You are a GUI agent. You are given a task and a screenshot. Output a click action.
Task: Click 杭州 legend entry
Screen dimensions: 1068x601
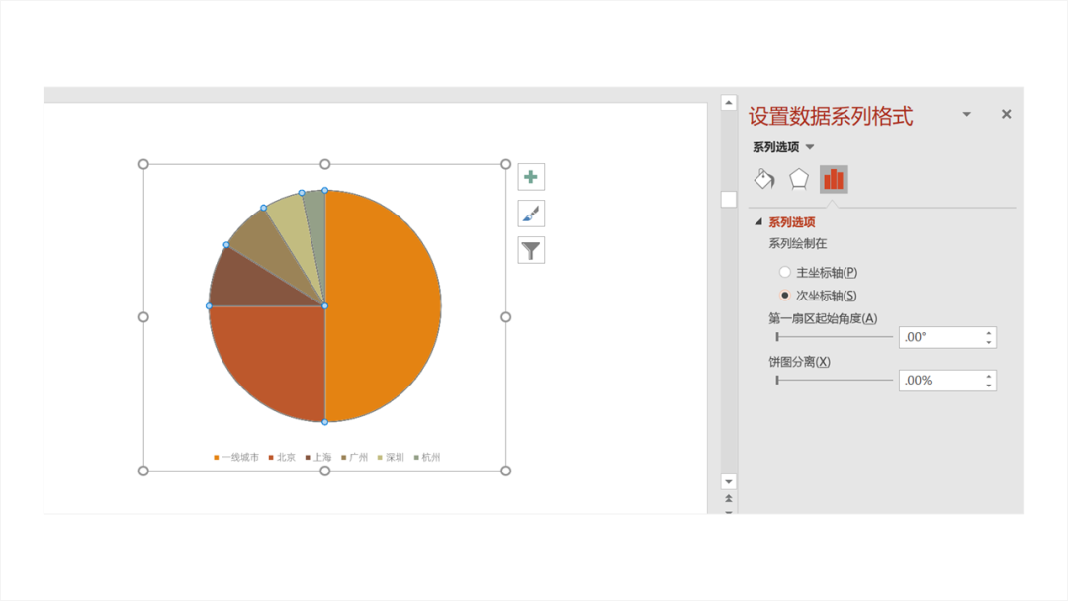pos(427,458)
